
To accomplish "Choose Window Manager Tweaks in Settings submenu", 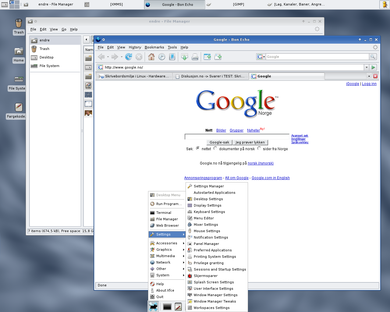I will pyautogui.click(x=217, y=301).
